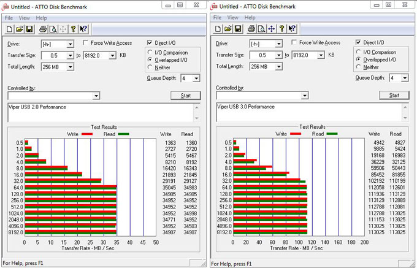The height and width of the screenshot is (268, 417).
Task: Open 8192.0 transfer size dropdown in right window
Action: point(321,55)
